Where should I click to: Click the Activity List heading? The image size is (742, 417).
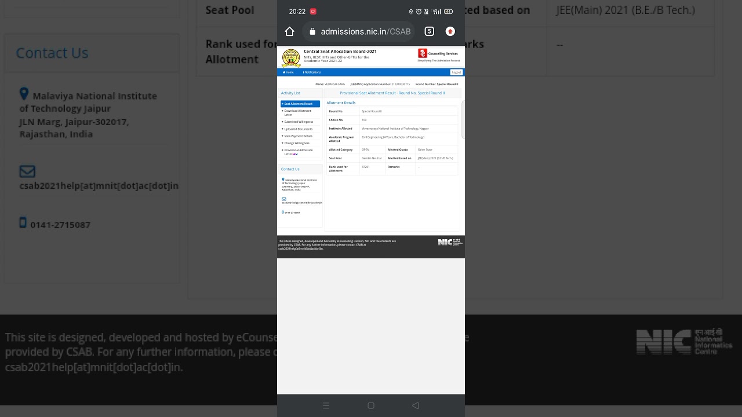tap(290, 93)
